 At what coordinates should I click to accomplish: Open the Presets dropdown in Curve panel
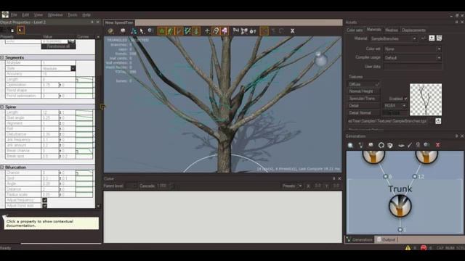292,186
